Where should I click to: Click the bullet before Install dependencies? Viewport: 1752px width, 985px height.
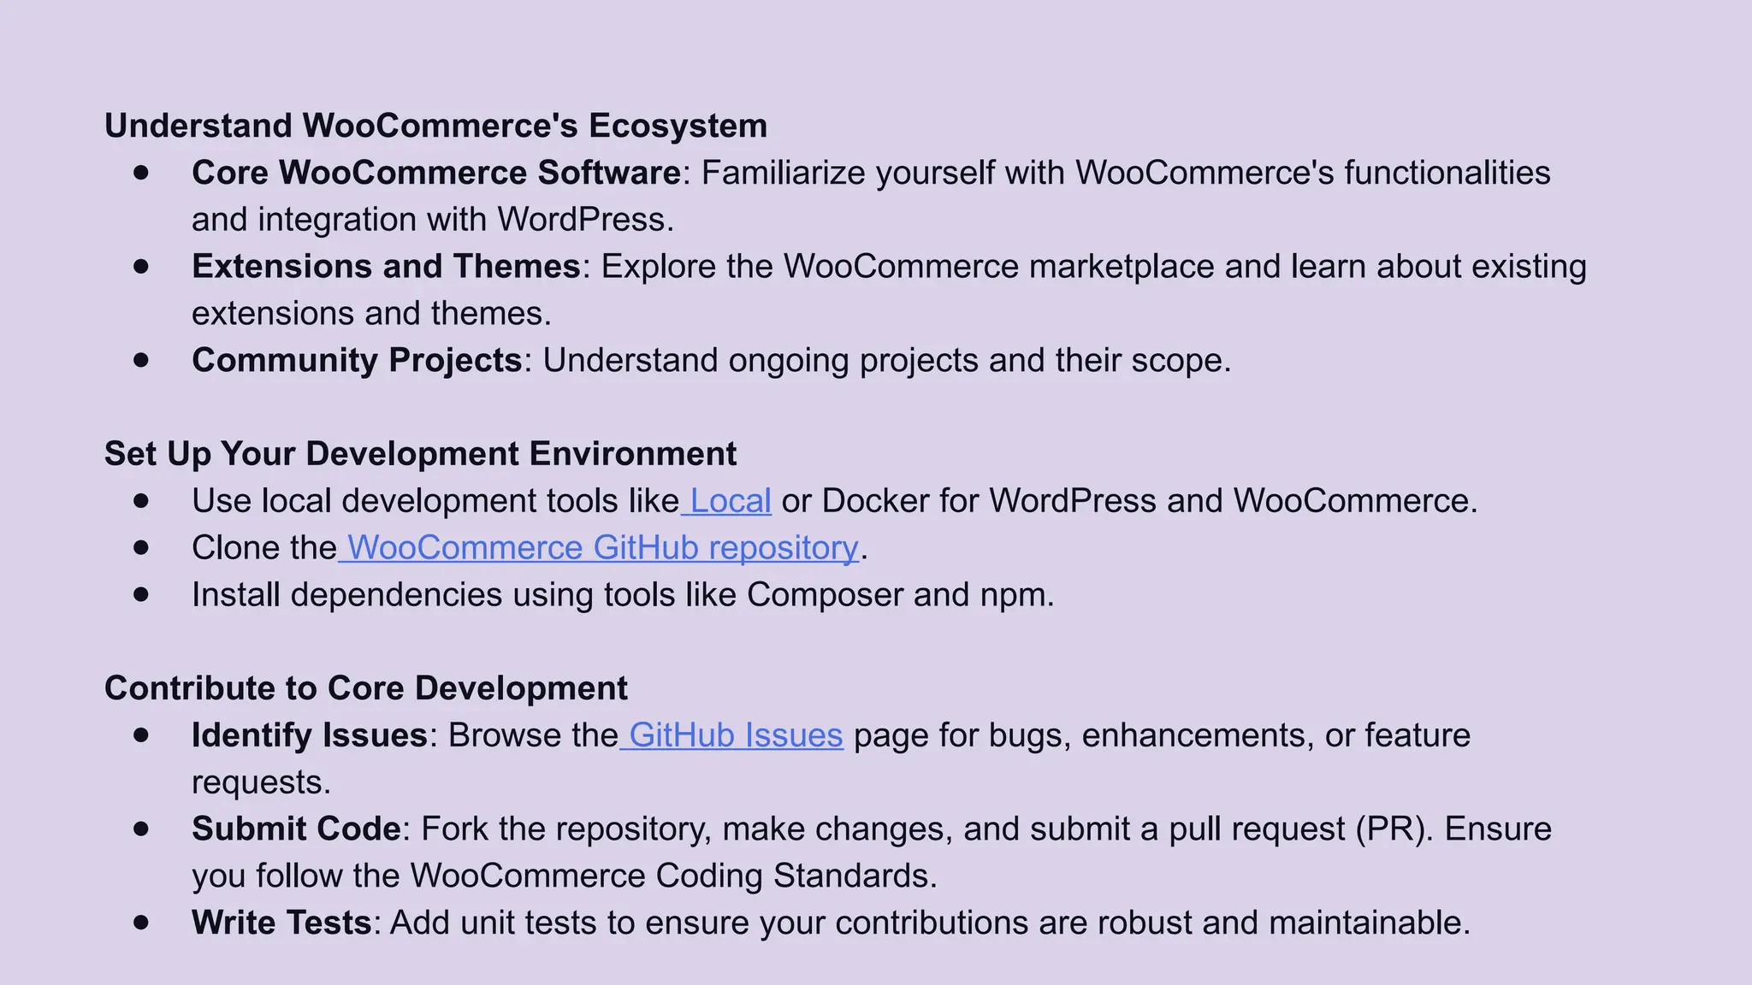[141, 594]
